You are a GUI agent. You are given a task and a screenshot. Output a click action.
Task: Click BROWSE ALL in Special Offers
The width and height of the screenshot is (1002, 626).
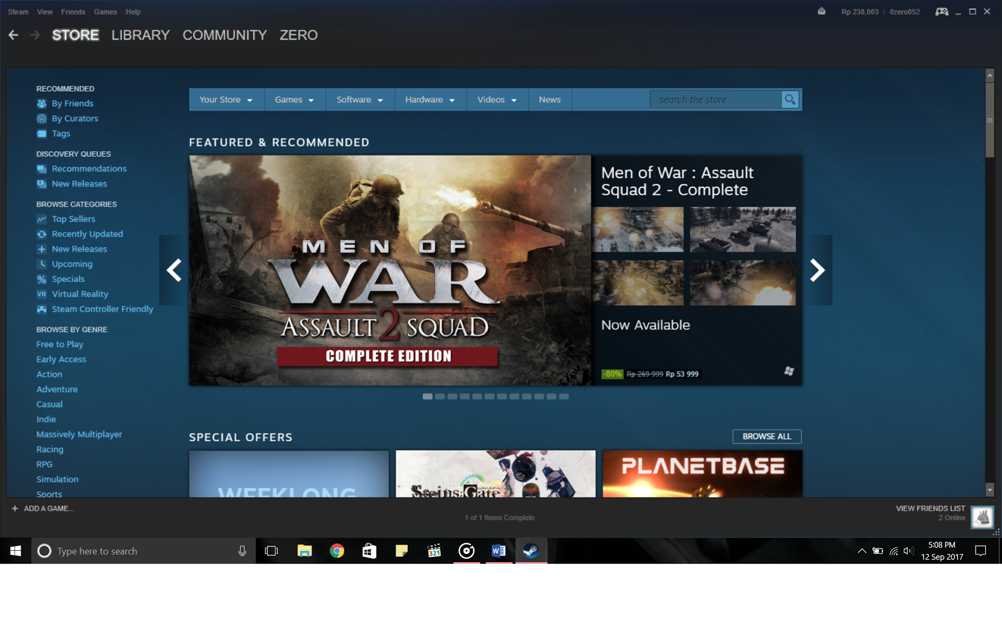(767, 436)
